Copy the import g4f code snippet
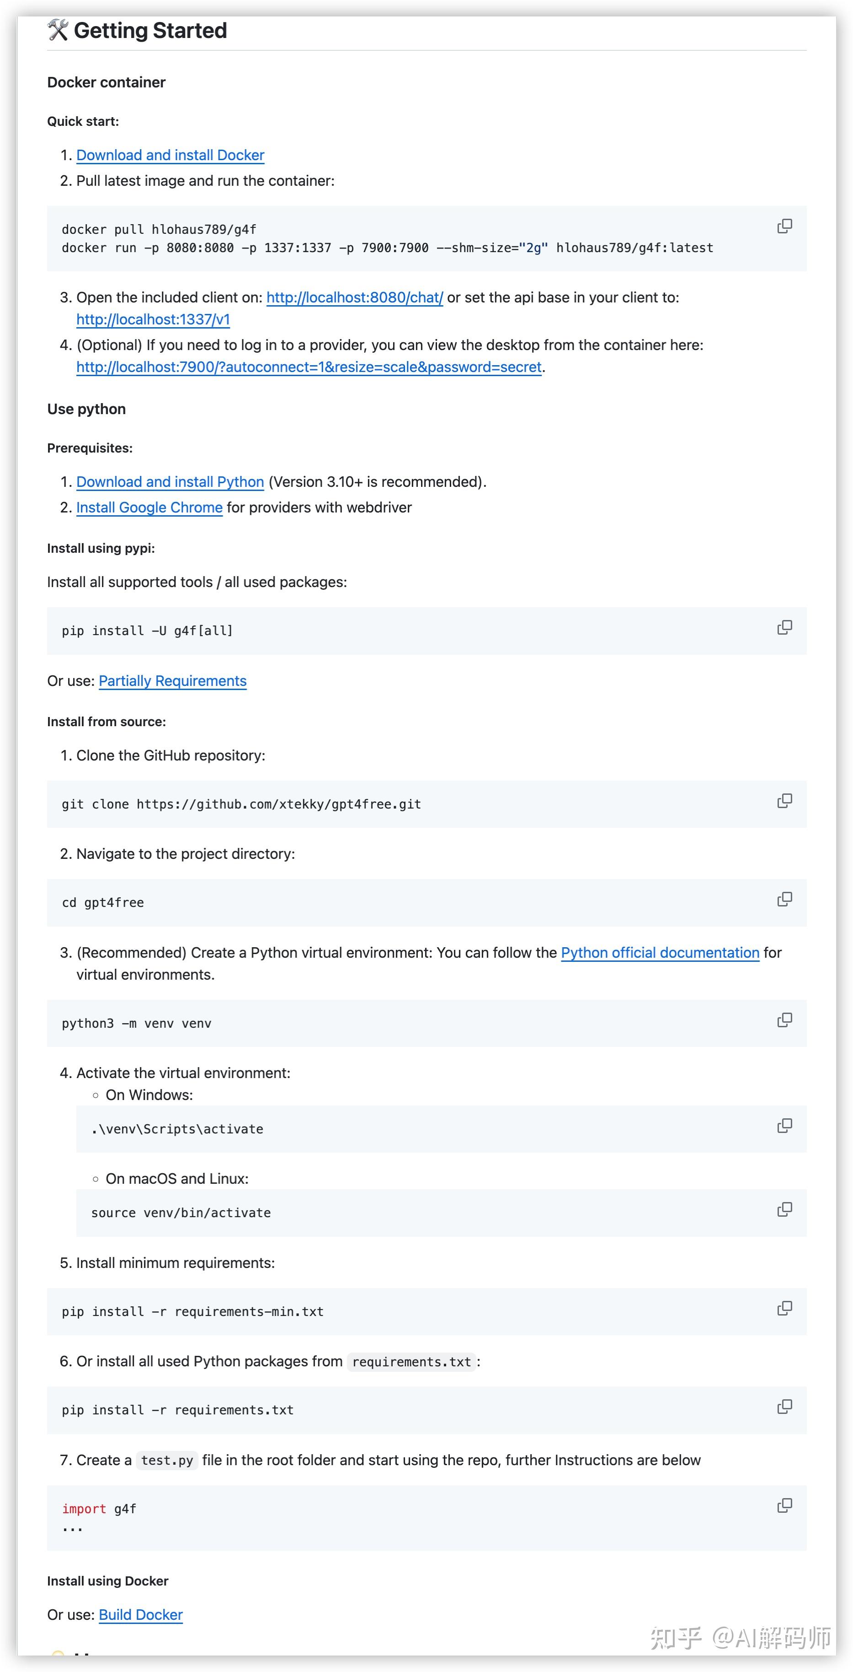The height and width of the screenshot is (1672, 853). pyautogui.click(x=785, y=1506)
